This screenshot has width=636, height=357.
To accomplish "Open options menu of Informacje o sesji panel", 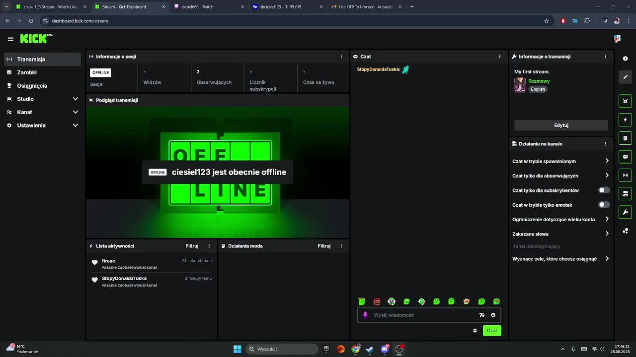I will pos(341,57).
